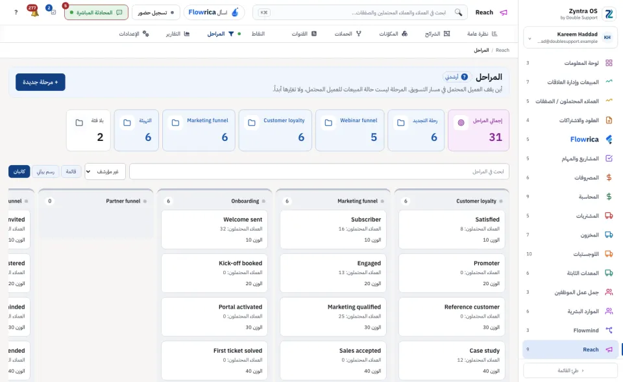Open the Case study stage card
Viewport: 623px width, 382px height.
[452, 361]
